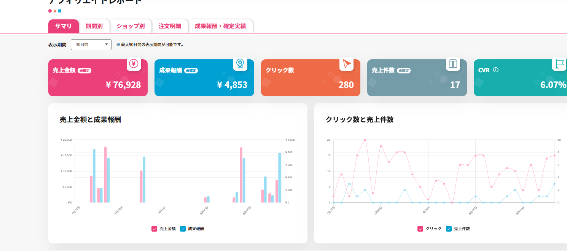Click the click-count peak point at 20
The image size is (567, 251).
coord(365,140)
